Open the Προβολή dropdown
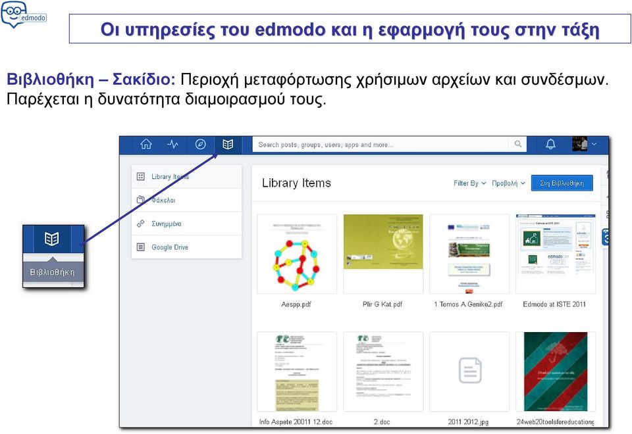Viewport: 632px width, 434px height. point(508,183)
